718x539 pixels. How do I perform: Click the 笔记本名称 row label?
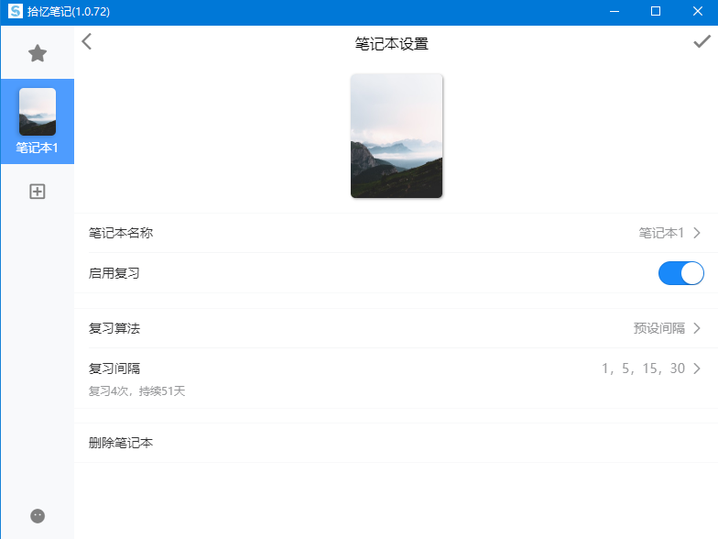coord(121,233)
